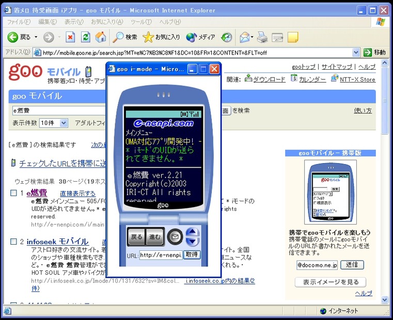The image size is (393, 320).
Task: Click the 戻る button on phone emulator
Action: pyautogui.click(x=137, y=236)
